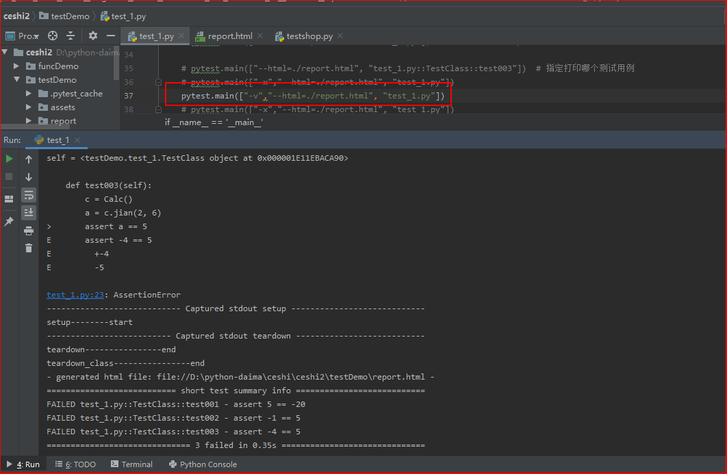Close the test_1.py editor tab
Image resolution: width=727 pixels, height=474 pixels.
pos(181,36)
